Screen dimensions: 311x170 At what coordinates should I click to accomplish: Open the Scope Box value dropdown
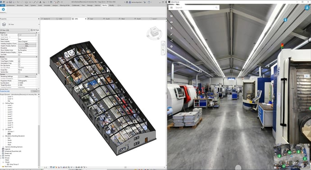pos(27,70)
